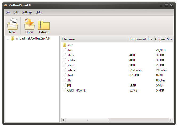Click the file icon beside .rdata
This screenshot has width=178, height=126.
click(x=64, y=70)
